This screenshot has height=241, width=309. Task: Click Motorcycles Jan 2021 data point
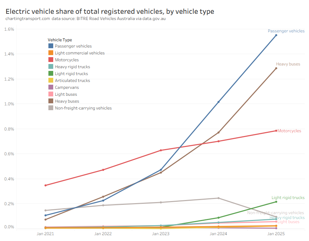pos(46,185)
